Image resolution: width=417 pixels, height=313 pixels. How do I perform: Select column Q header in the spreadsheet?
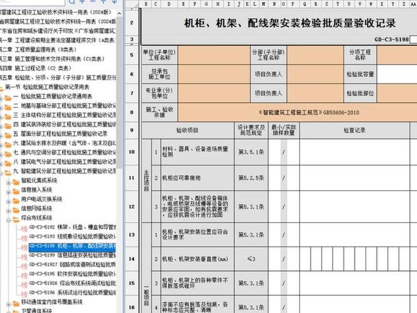coord(305,4)
